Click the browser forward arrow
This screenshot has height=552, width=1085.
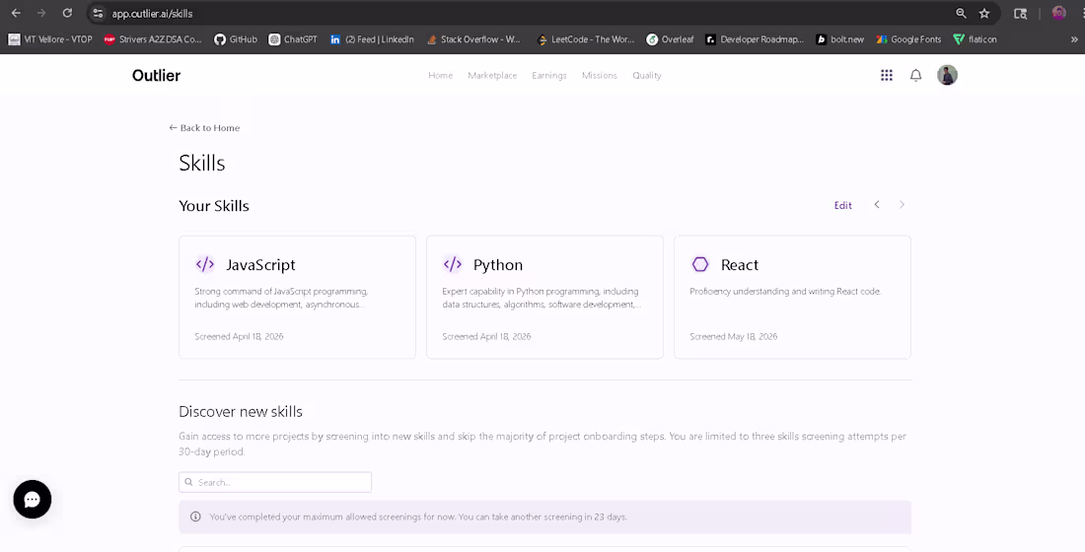point(41,13)
